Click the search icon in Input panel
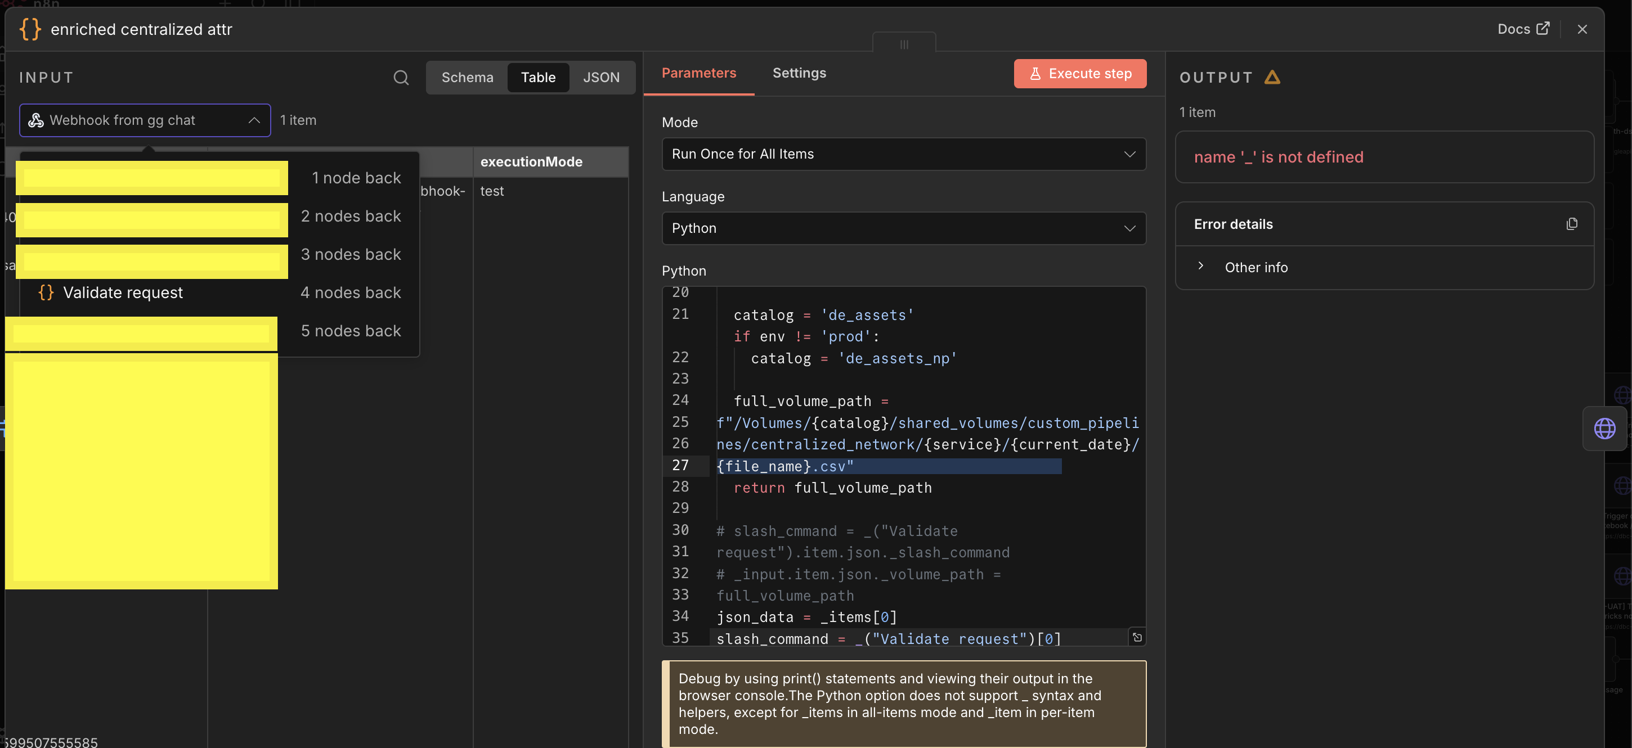This screenshot has height=748, width=1632. (x=400, y=77)
